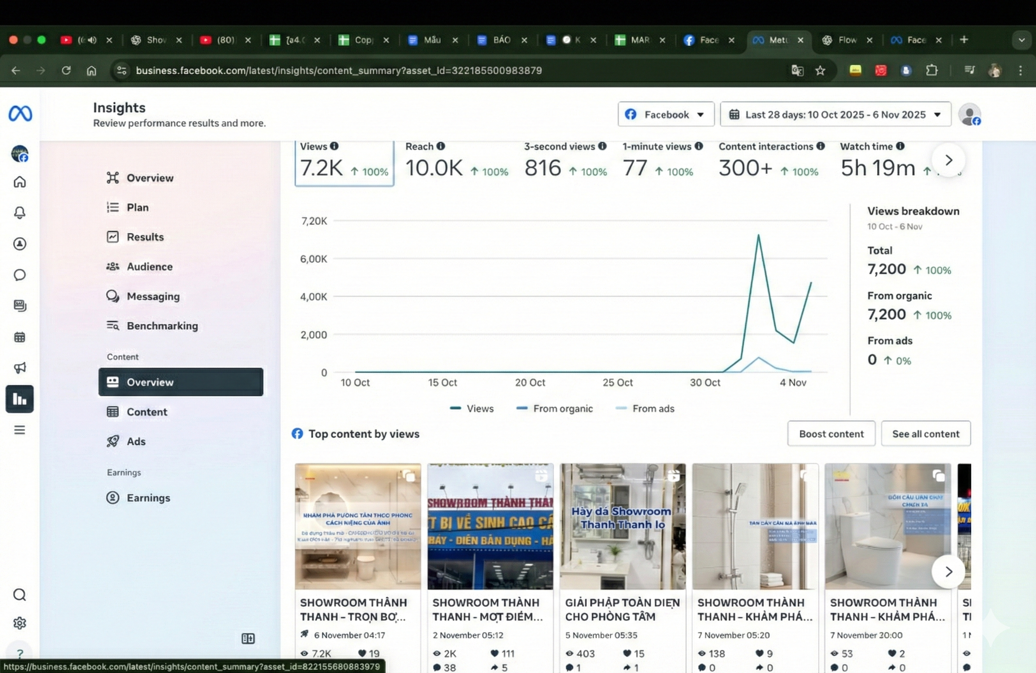The width and height of the screenshot is (1036, 673).
Task: Open Ads megaphone icon in left rail
Action: click(x=19, y=368)
